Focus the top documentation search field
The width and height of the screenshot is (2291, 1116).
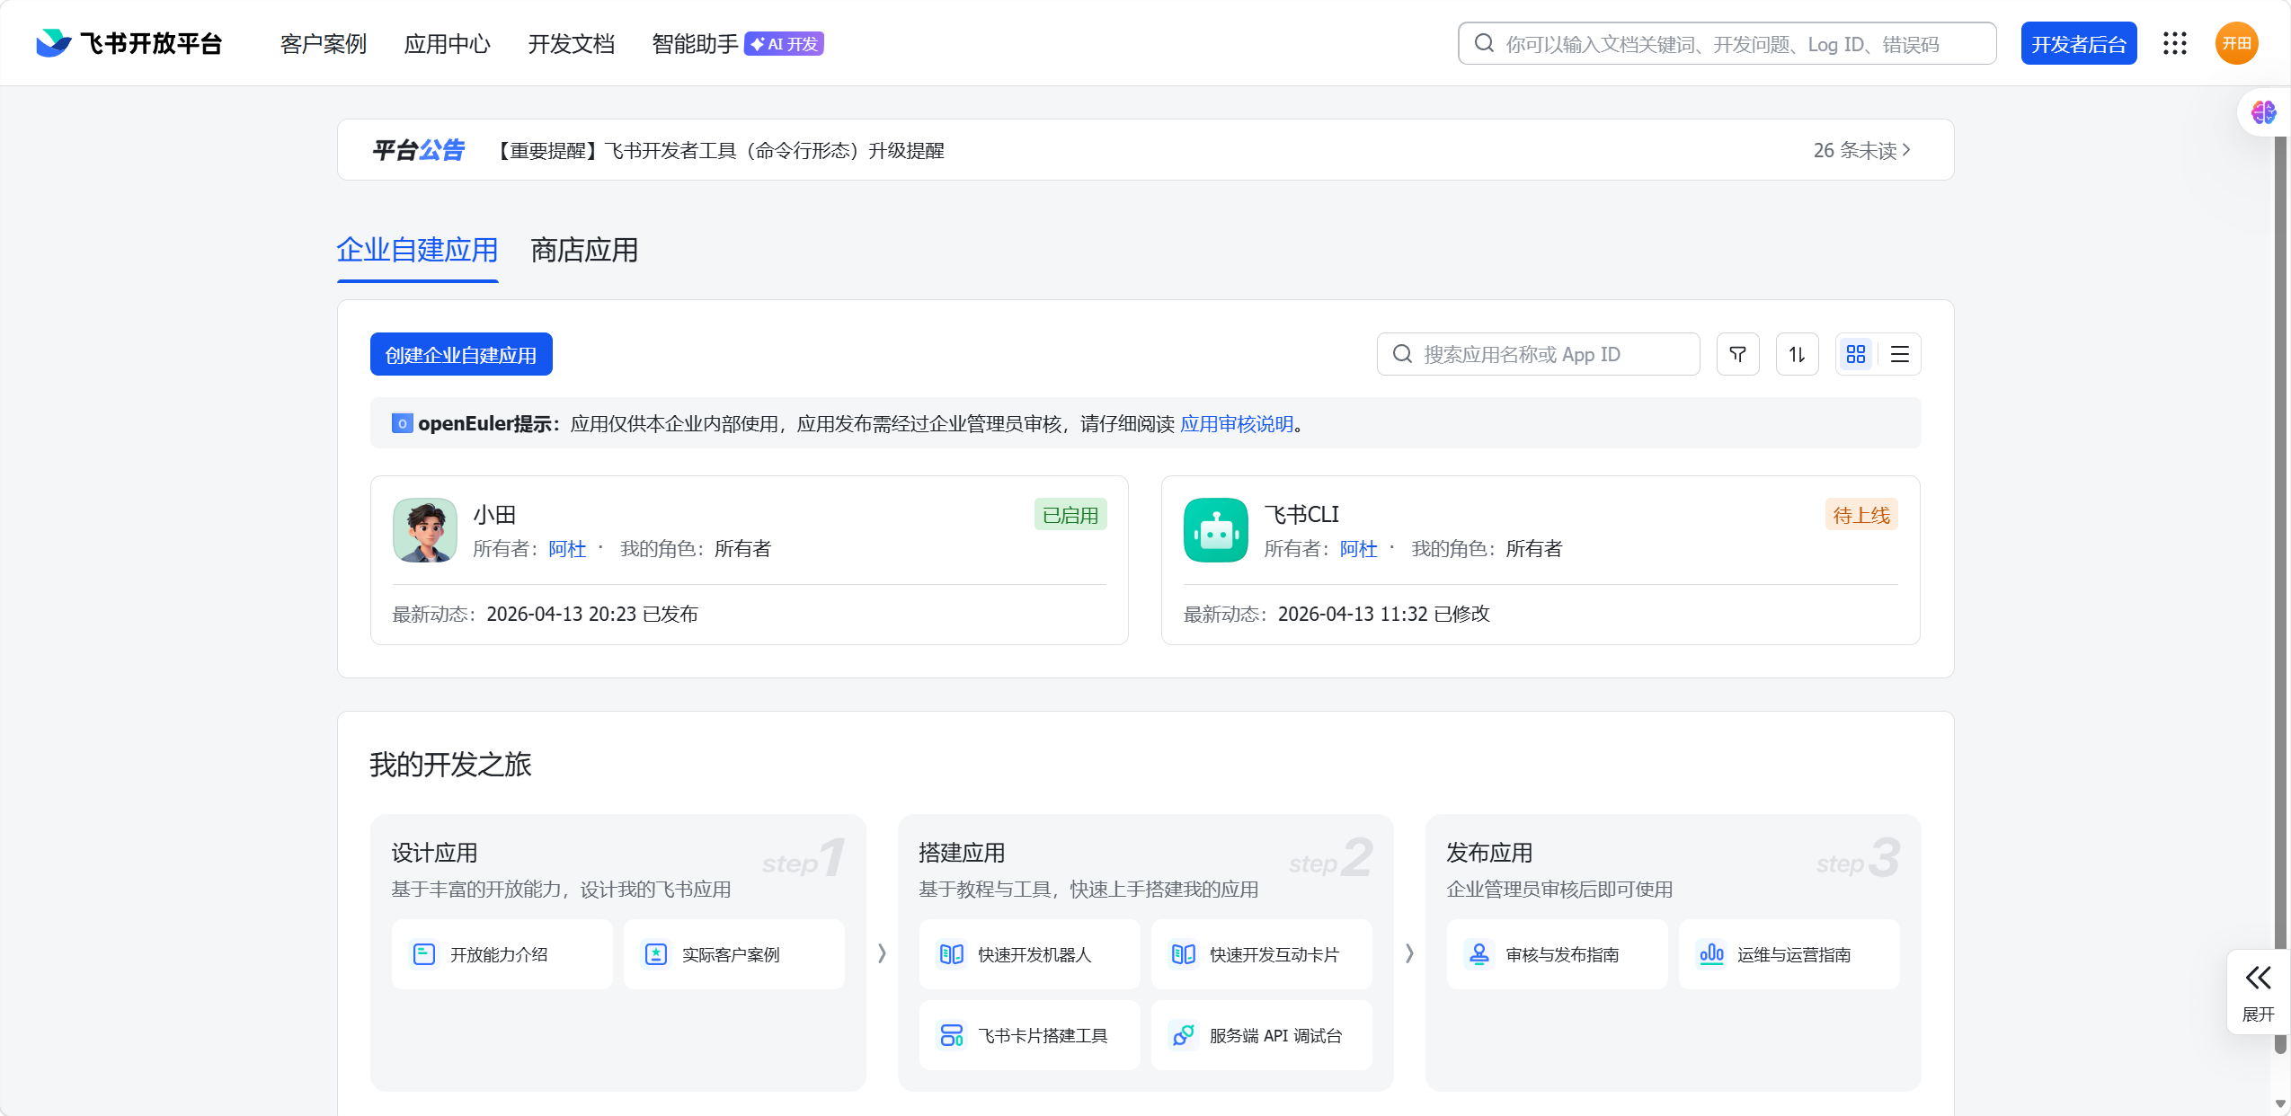[1727, 43]
